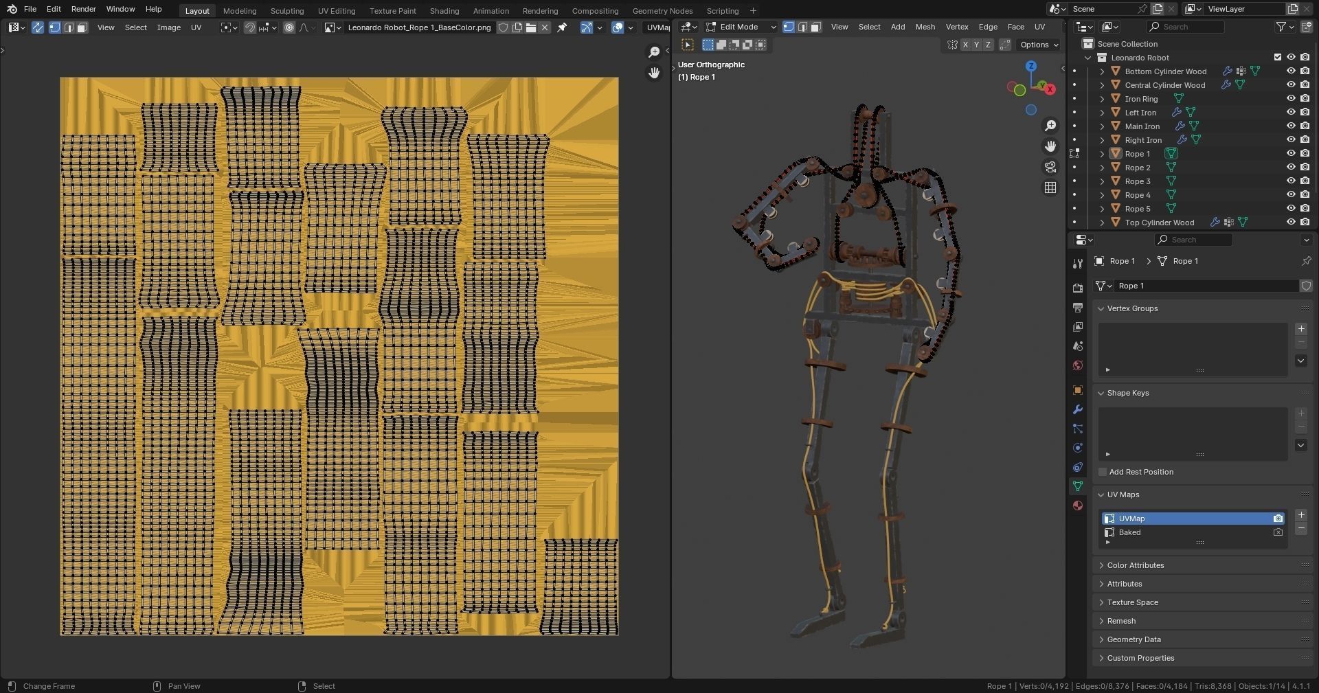Toggle the Leonardo Robot collection exclude checkbox
Viewport: 1319px width, 693px height.
click(x=1278, y=57)
